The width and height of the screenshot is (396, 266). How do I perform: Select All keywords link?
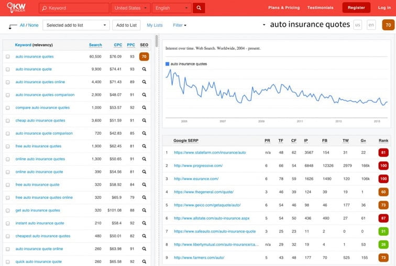[x=22, y=25]
